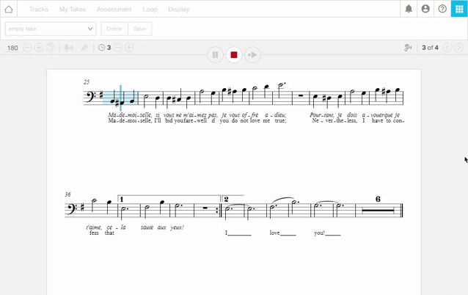Click the first ending bracket labeled 1

169,199
